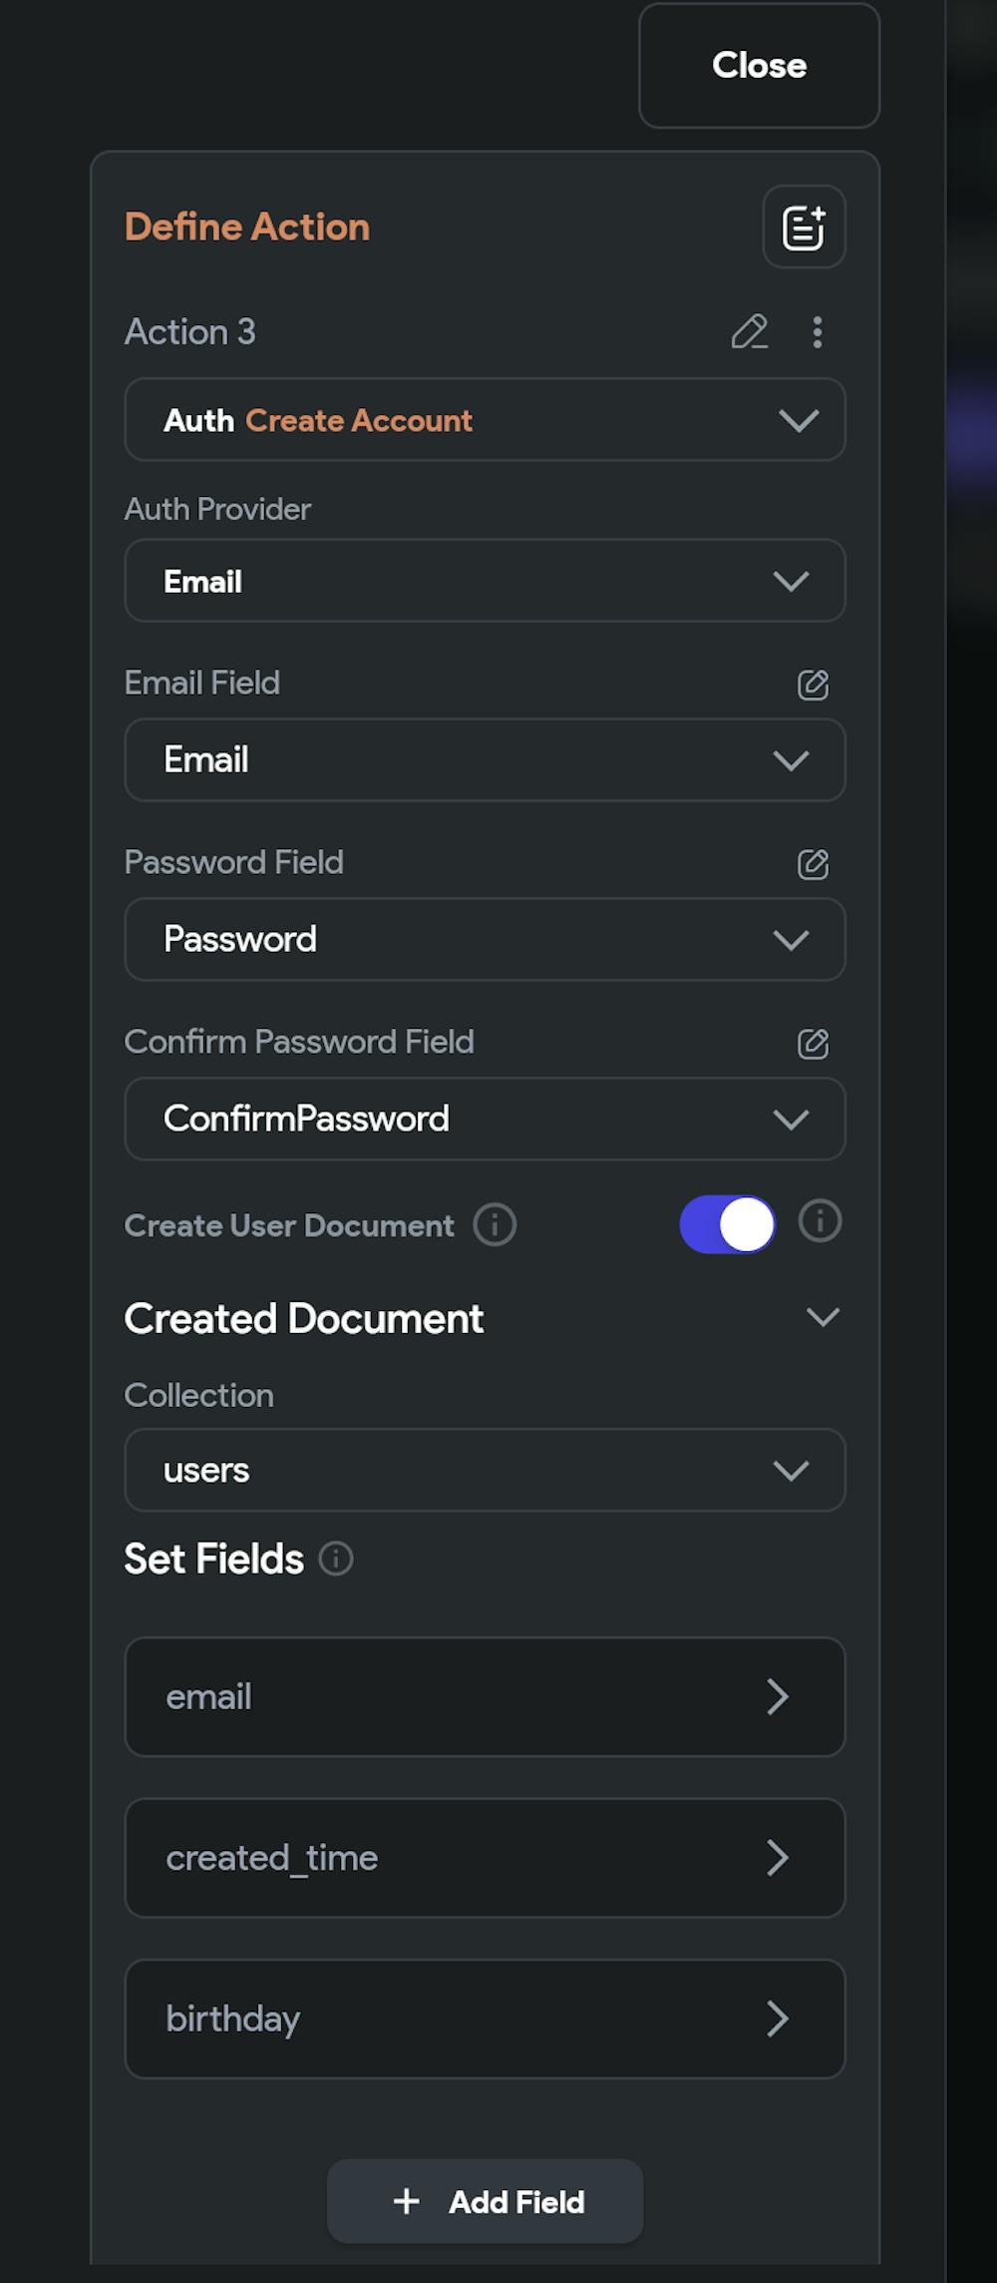The width and height of the screenshot is (997, 2283).
Task: Open the Confirm Password Field dropdown
Action: click(485, 1119)
